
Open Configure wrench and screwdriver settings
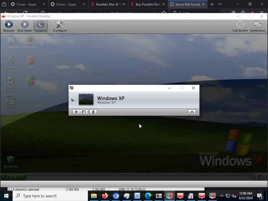(x=60, y=26)
